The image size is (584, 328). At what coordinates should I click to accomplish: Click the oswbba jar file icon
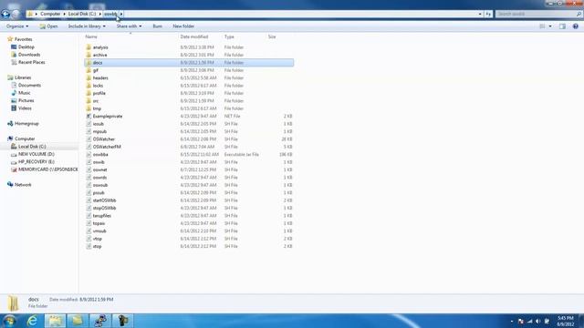pyautogui.click(x=89, y=154)
